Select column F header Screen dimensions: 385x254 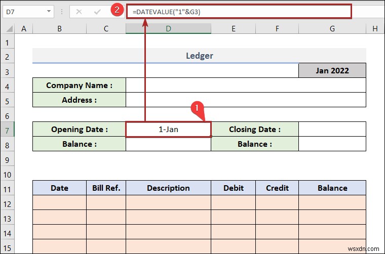[277, 29]
